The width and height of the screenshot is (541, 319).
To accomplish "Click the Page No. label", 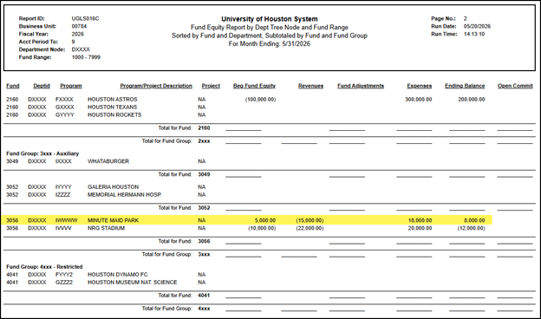I will pos(443,18).
